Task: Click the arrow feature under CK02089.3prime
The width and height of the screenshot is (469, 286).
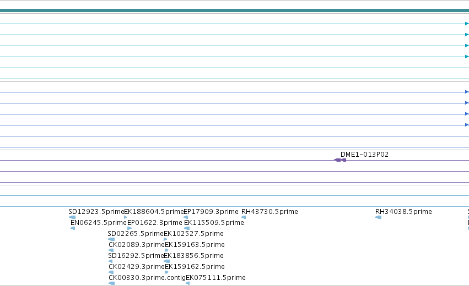Action: pyautogui.click(x=111, y=250)
